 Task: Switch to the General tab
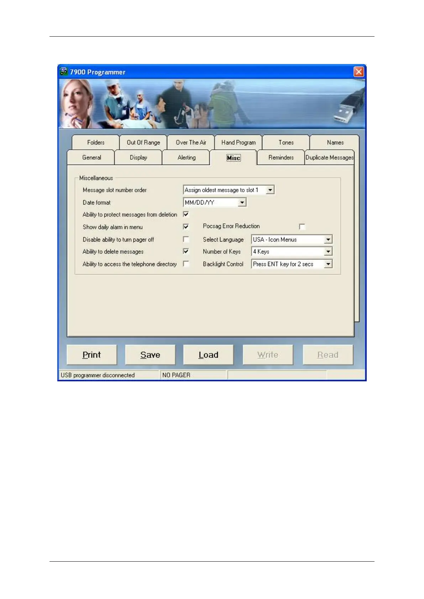(x=91, y=157)
